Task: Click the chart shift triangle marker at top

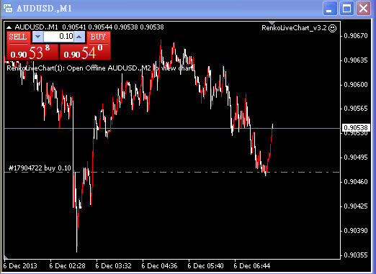Action: point(272,23)
